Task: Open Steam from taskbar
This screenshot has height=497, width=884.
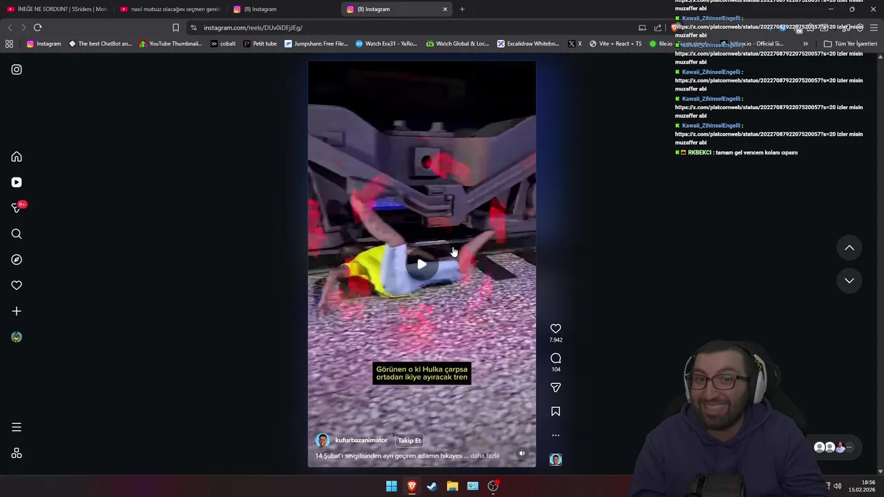Action: [432, 486]
